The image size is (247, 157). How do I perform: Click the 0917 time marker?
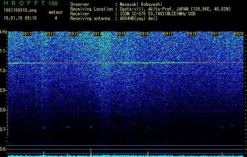click(x=168, y=34)
